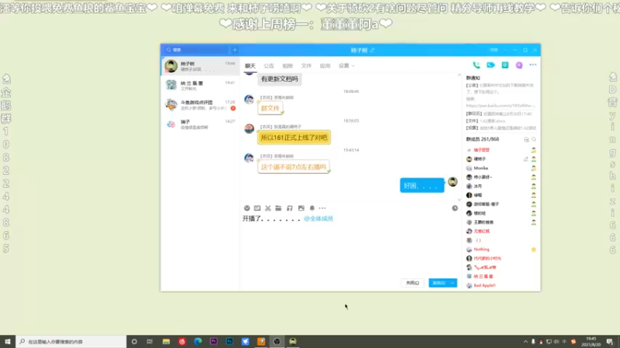Open Photoshop from the taskbar
The width and height of the screenshot is (620, 348).
229,341
